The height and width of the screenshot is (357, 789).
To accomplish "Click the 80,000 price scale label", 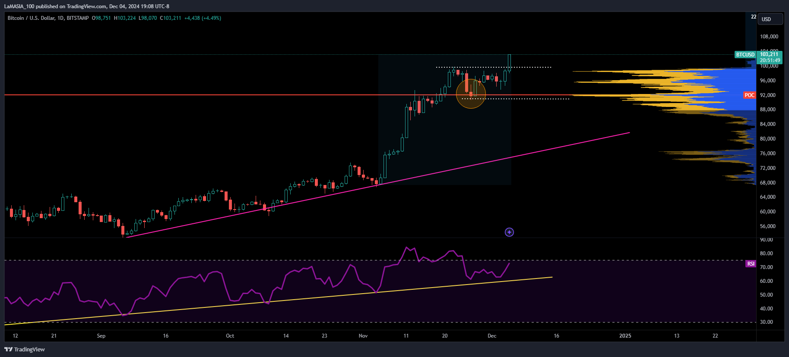I will tap(768, 139).
